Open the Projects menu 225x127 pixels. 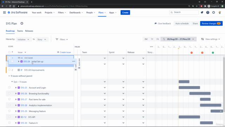(50, 13)
